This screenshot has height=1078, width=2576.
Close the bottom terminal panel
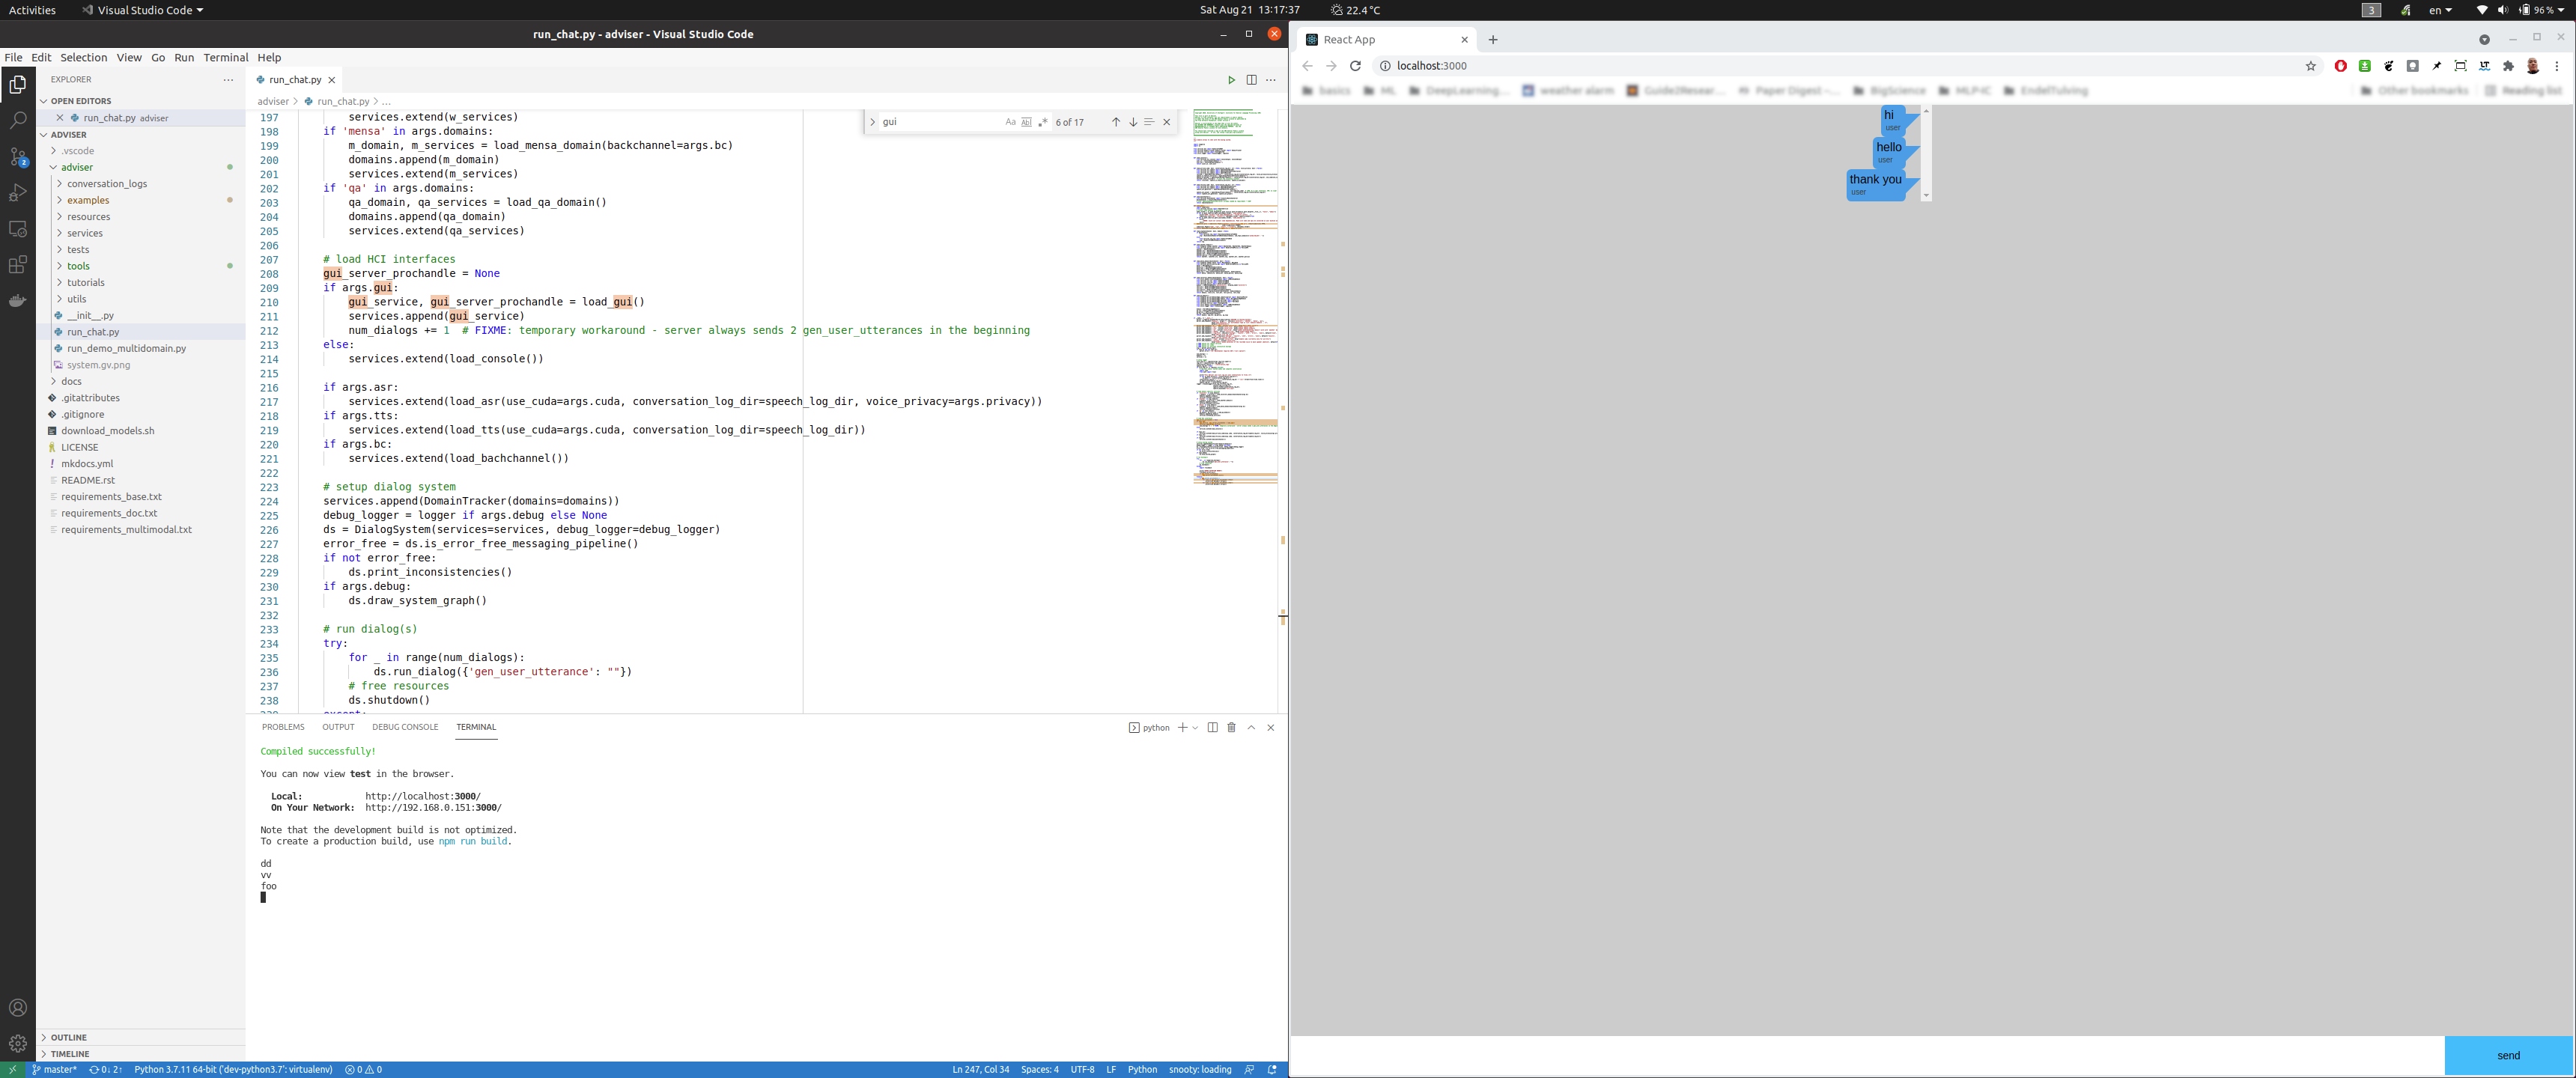[1271, 727]
